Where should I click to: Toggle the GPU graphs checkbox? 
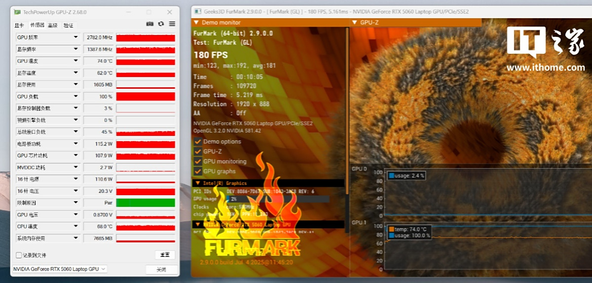198,172
